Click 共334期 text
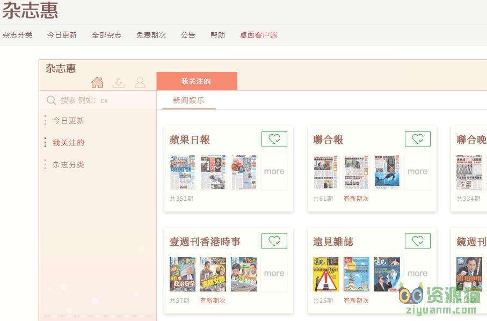The height and width of the screenshot is (321, 487). 468,199
